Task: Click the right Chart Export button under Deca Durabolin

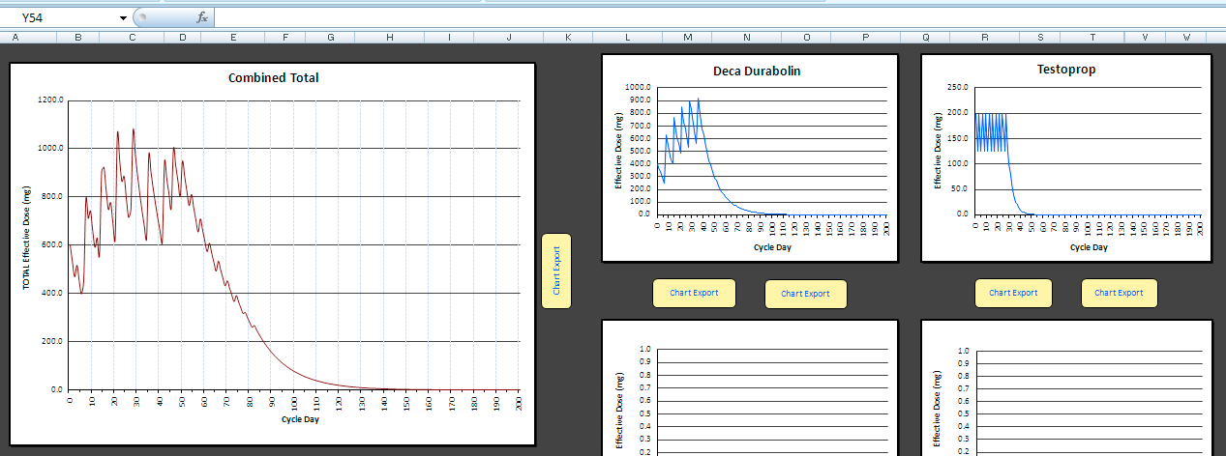Action: click(x=805, y=294)
